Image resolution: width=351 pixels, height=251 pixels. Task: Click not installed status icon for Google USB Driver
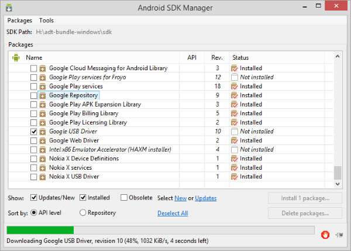pyautogui.click(x=235, y=132)
